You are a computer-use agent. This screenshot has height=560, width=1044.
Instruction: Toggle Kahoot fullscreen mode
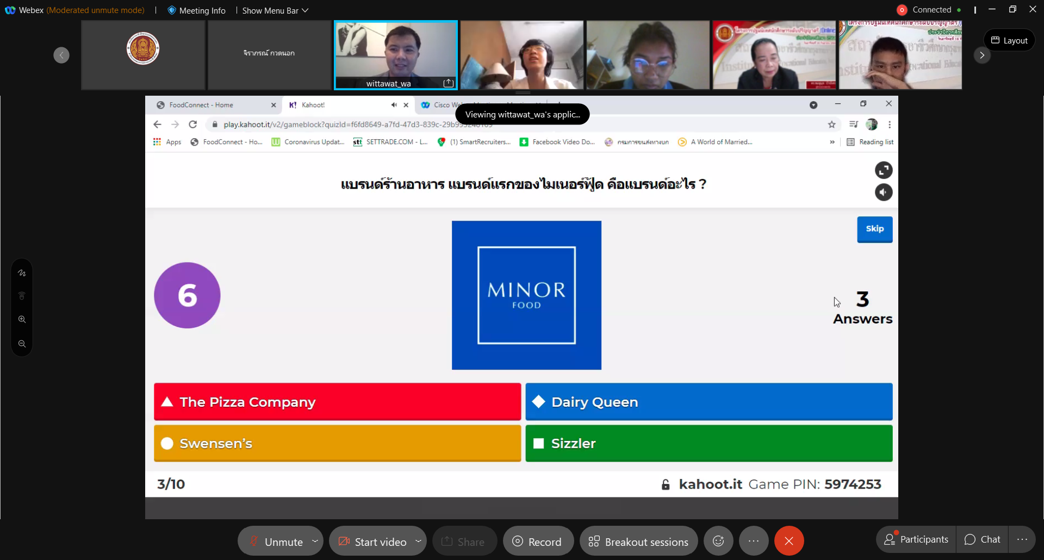click(x=884, y=170)
